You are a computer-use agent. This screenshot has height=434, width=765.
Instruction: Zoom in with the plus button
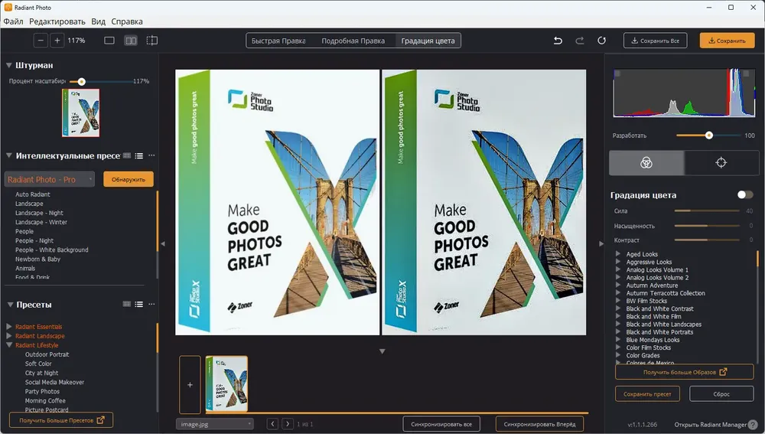click(57, 41)
